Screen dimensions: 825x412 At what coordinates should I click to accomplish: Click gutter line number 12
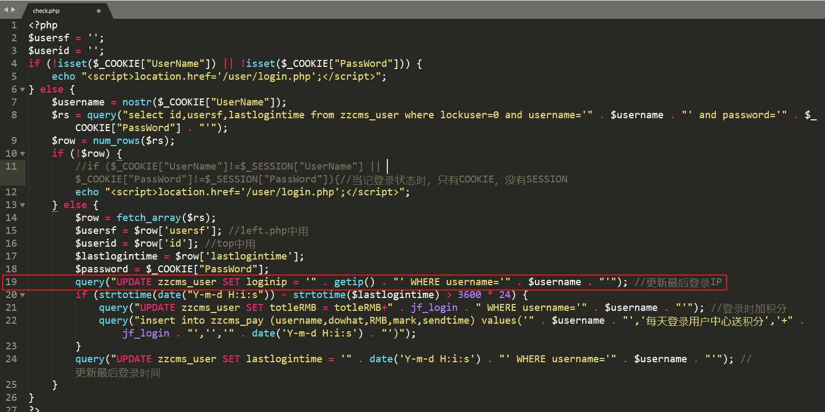(11, 192)
